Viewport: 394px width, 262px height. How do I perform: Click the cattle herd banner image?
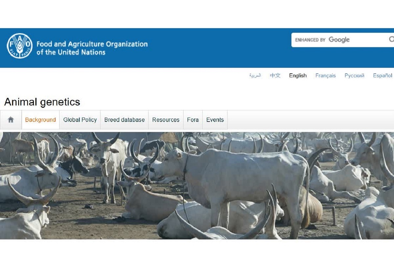197,186
